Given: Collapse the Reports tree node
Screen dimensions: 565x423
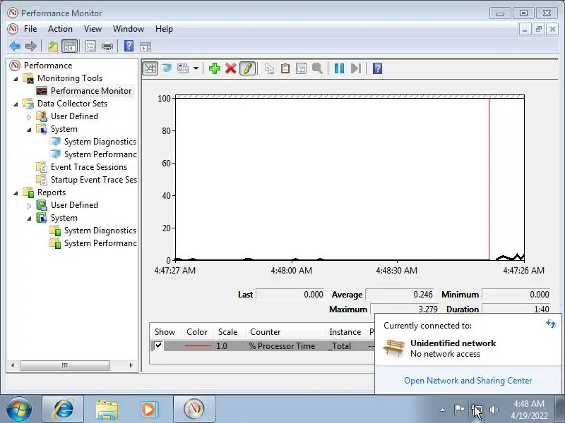Looking at the screenshot, I should (16, 193).
